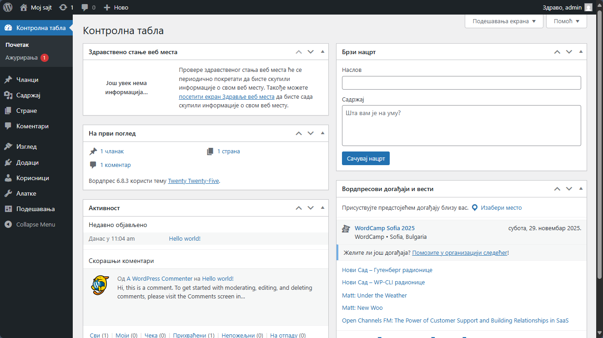Screen dimensions: 603x338
Task: Expand the Помоћ dropdown
Action: [566, 21]
